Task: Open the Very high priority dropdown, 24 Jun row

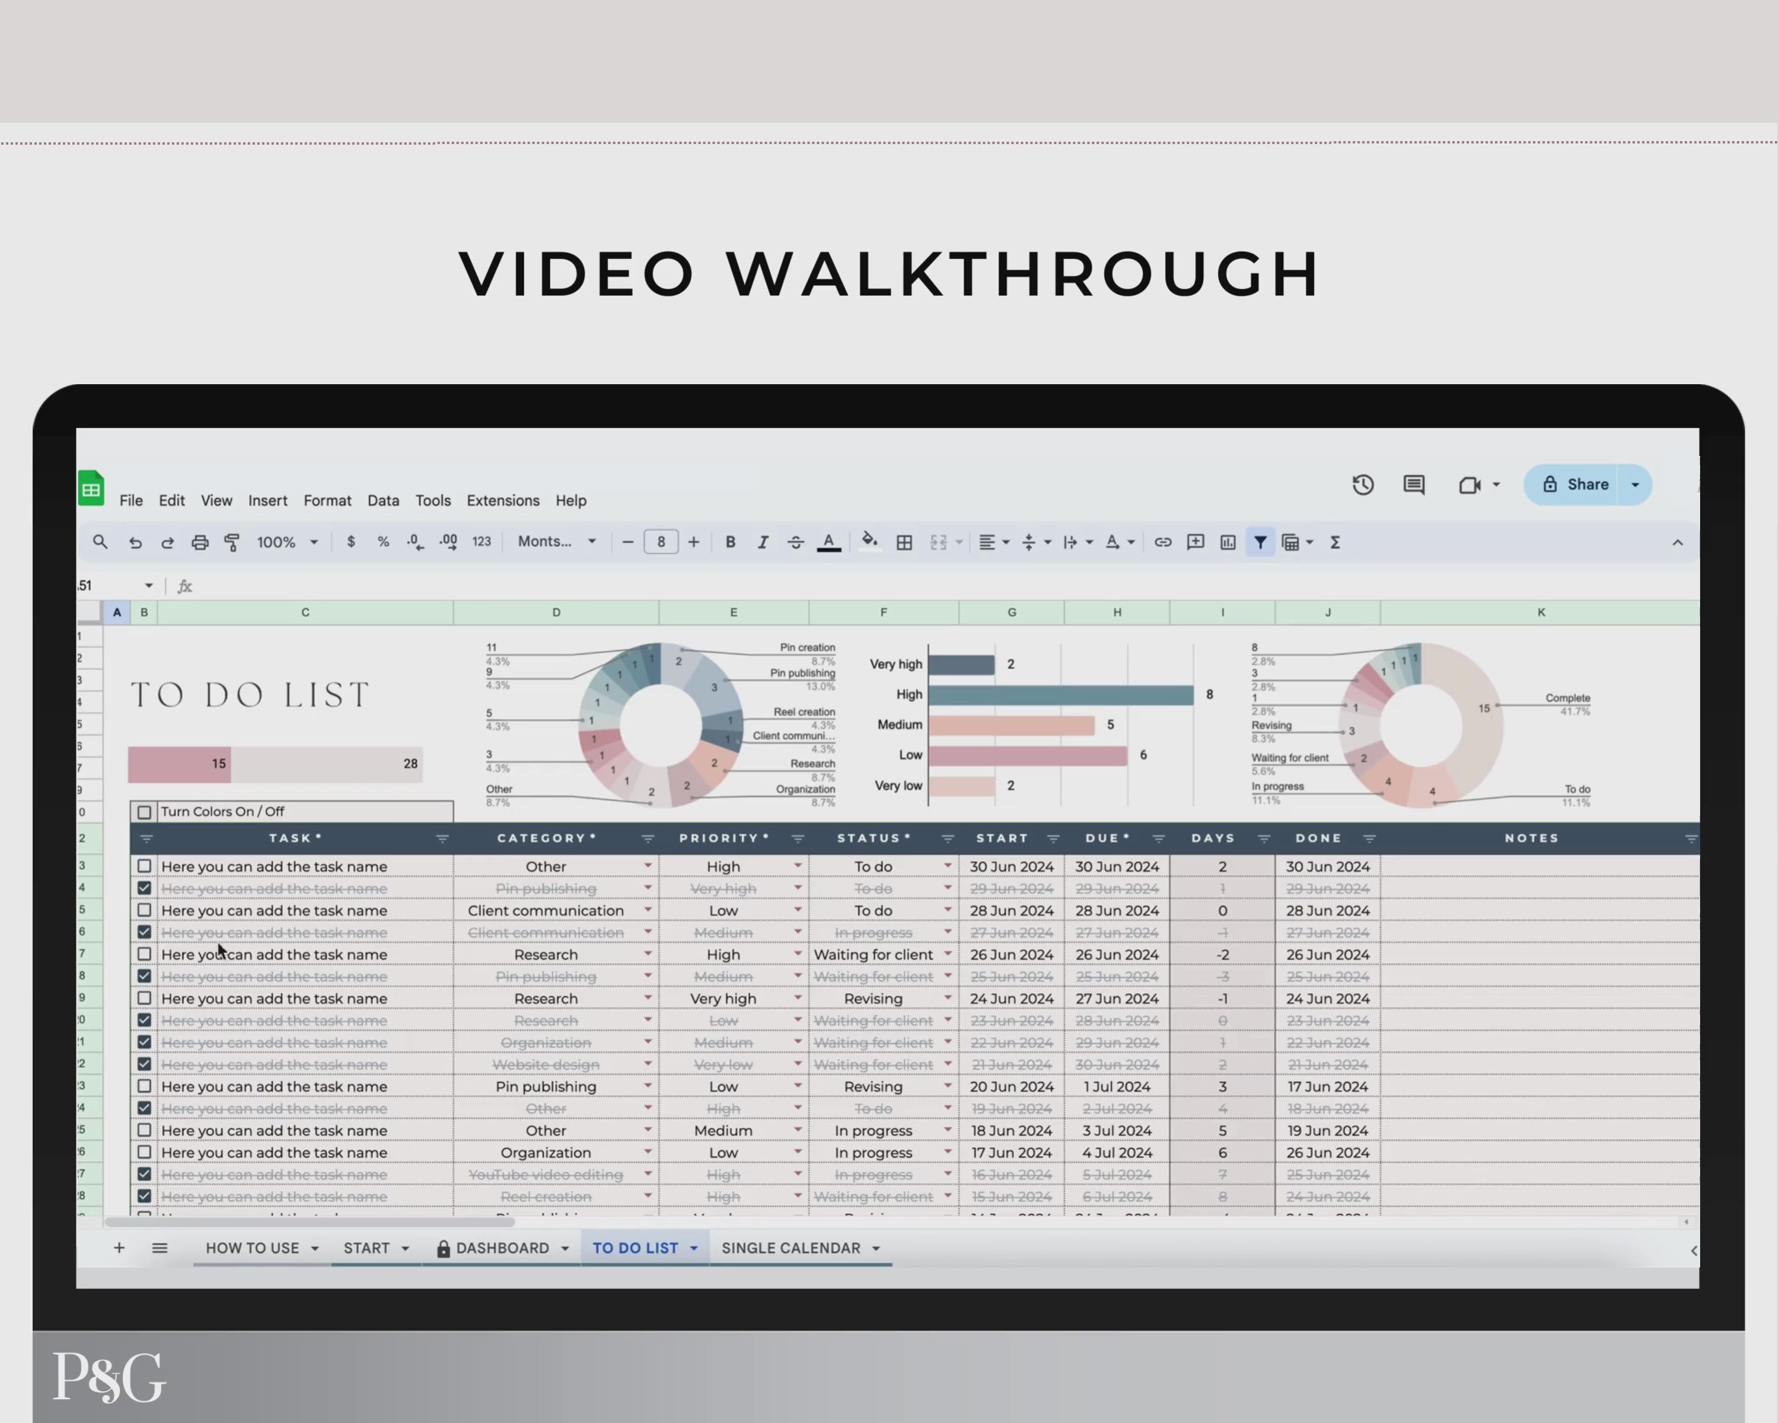Action: [x=798, y=998]
